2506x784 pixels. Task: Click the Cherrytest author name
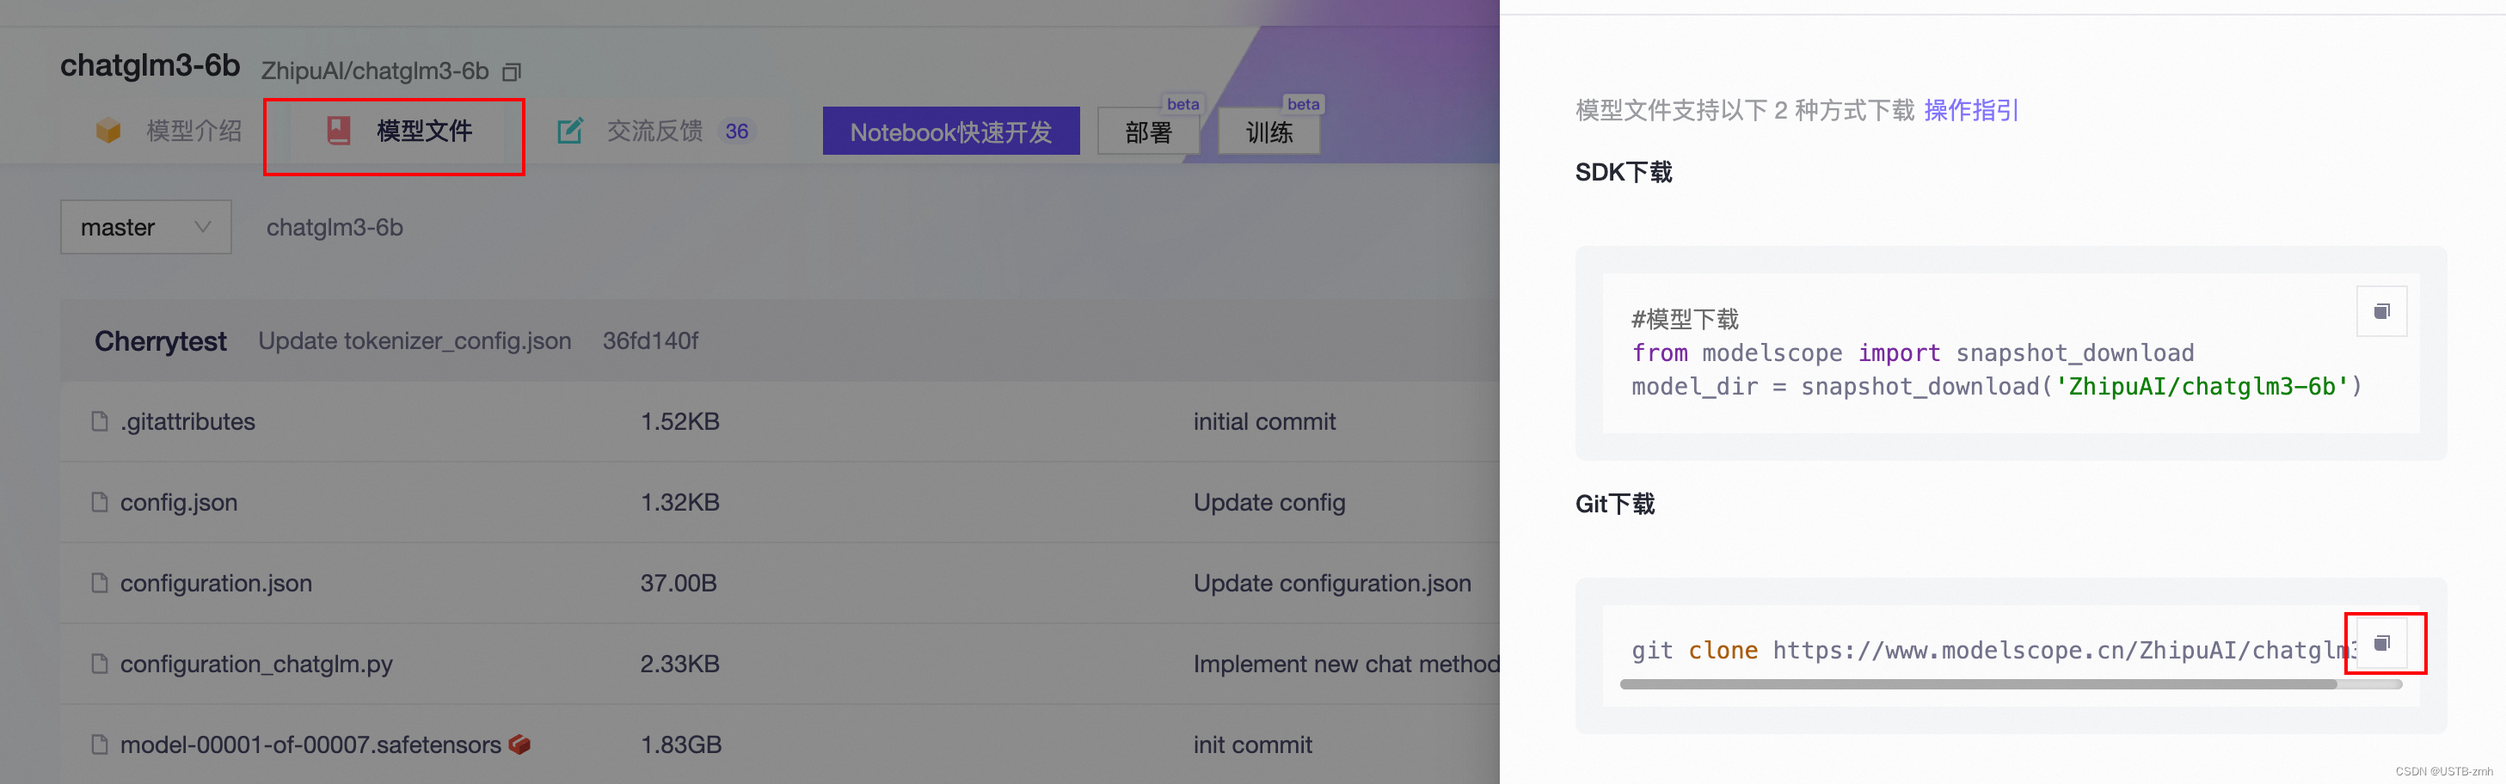(161, 341)
